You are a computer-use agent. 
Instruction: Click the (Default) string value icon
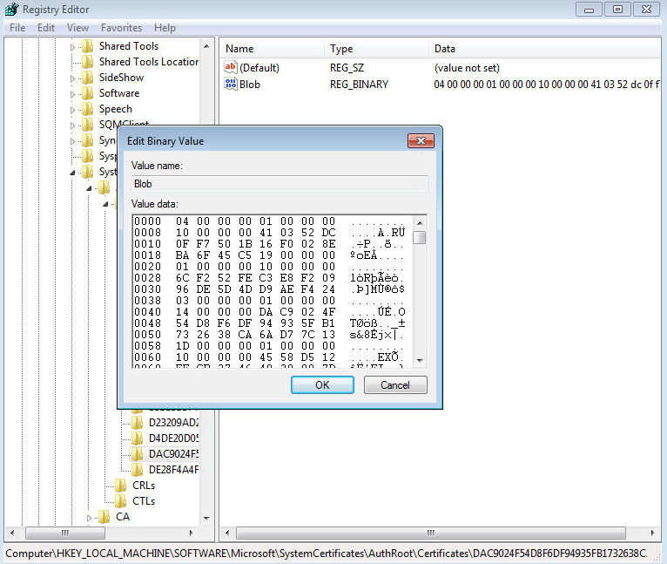231,67
